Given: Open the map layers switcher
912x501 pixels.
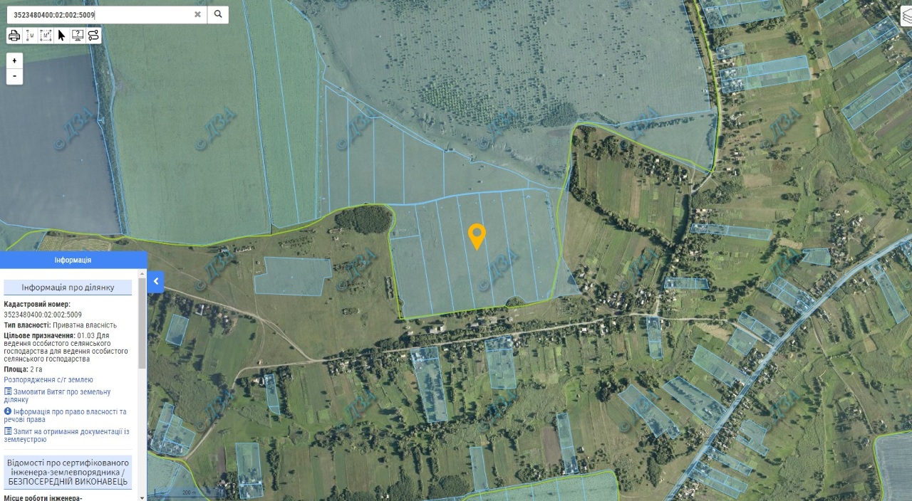Looking at the screenshot, I should coord(906,17).
